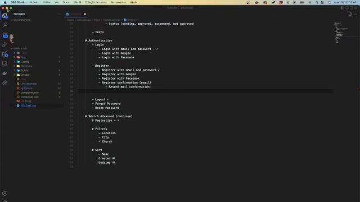This screenshot has height=202, width=360.
Task: Click the Bluetooth icon in macOS menu bar
Action: (x=288, y=2)
